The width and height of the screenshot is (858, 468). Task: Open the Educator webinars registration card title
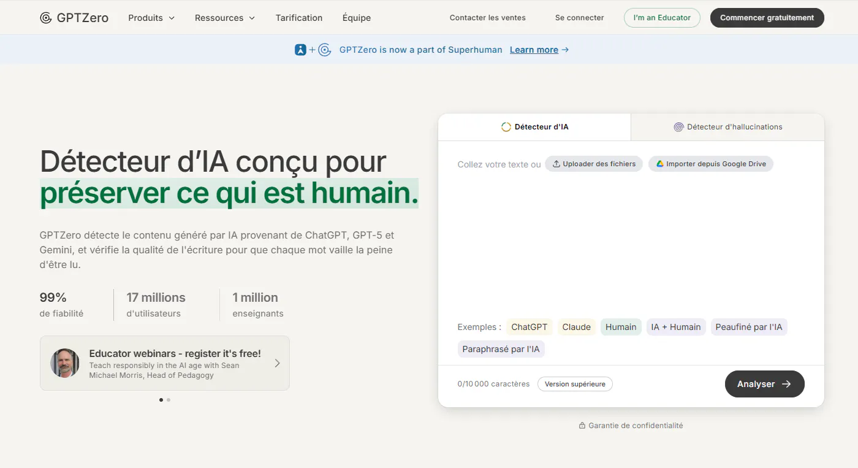point(175,353)
